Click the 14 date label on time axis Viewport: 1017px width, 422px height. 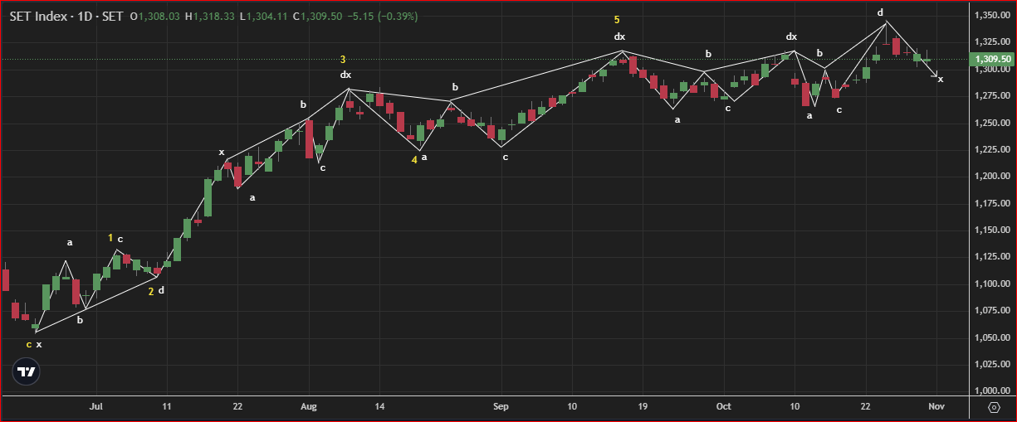pos(379,407)
